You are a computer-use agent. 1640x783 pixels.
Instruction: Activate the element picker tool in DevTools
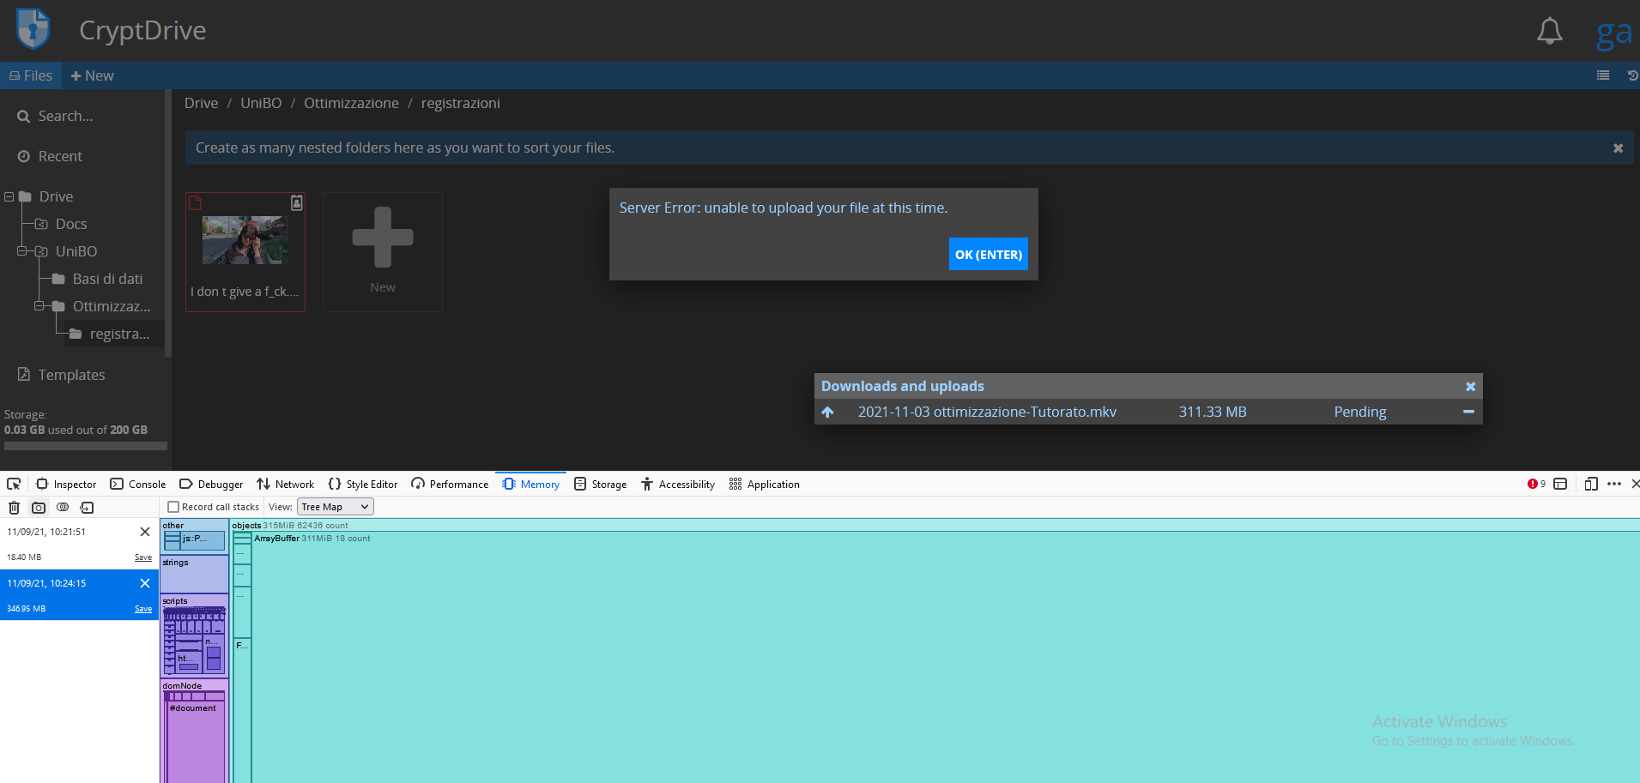[x=13, y=484]
